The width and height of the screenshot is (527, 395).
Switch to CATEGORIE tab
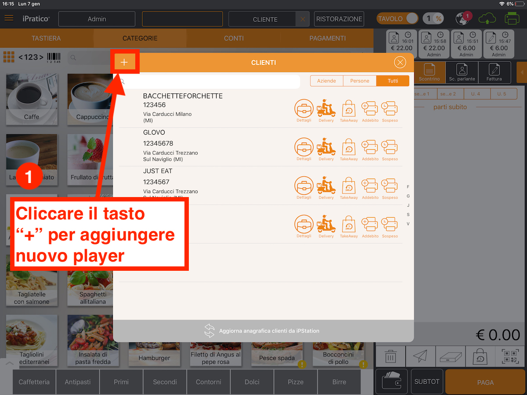140,38
